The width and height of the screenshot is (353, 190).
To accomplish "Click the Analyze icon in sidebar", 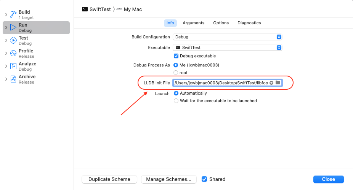I will tap(13, 66).
